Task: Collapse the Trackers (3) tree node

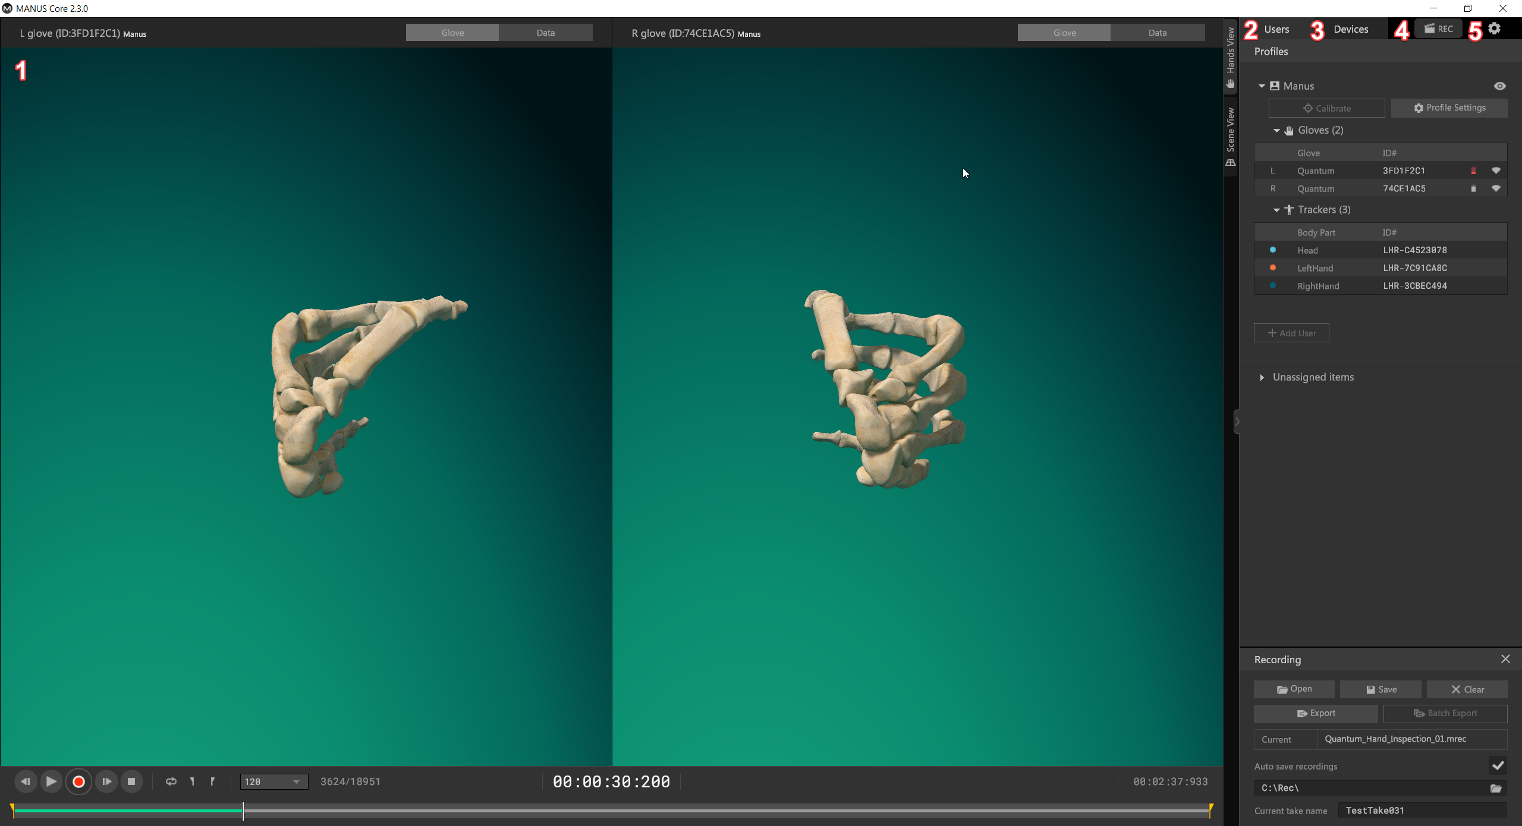Action: coord(1276,210)
